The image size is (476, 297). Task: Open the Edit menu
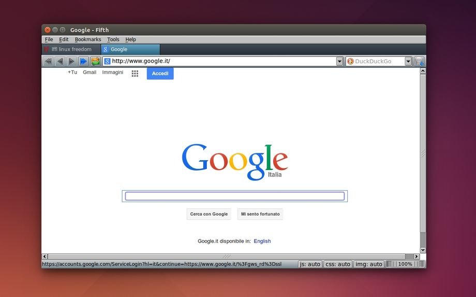[64, 39]
